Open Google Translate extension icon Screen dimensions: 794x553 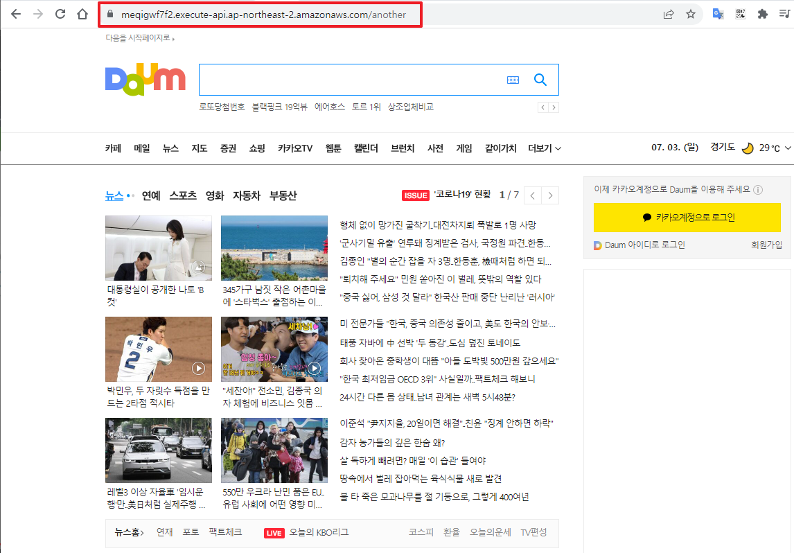point(718,14)
